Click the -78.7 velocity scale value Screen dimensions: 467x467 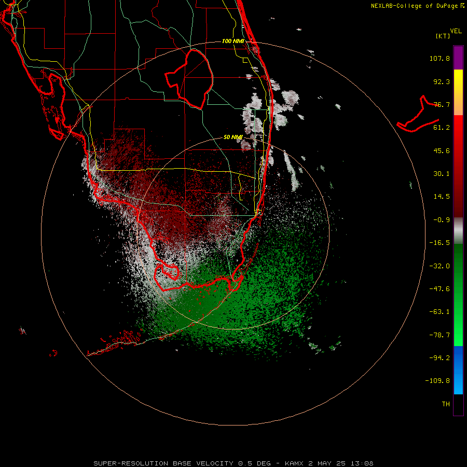[x=439, y=335]
